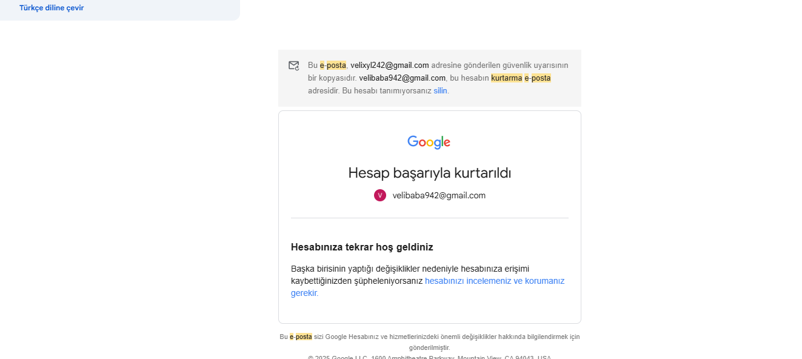Open the 'hesabınızı incelemeniz ve korumanız gerekir' link
Image resolution: width=802 pixels, height=359 pixels.
(x=427, y=287)
